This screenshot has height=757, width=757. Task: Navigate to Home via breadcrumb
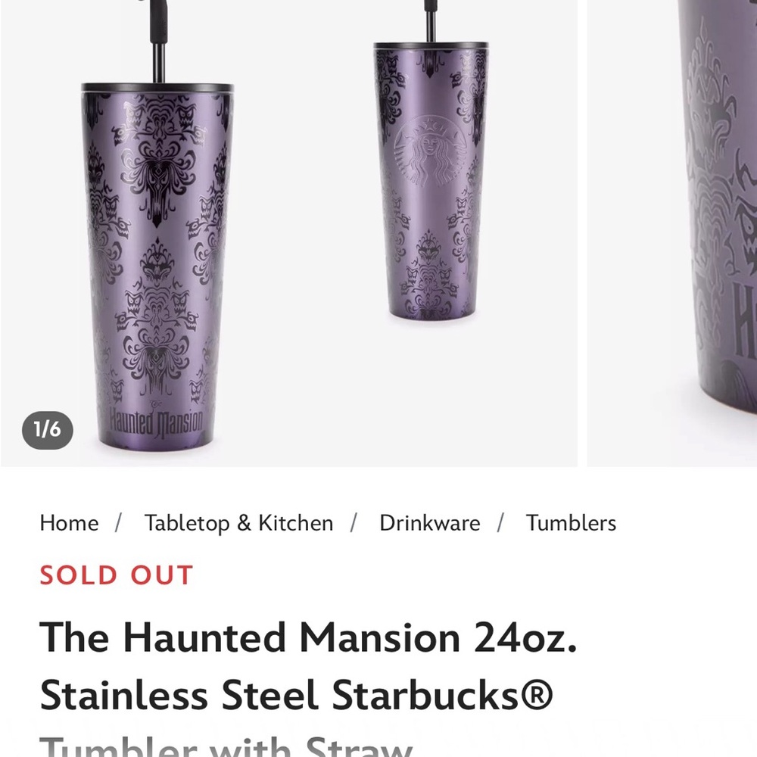[69, 523]
